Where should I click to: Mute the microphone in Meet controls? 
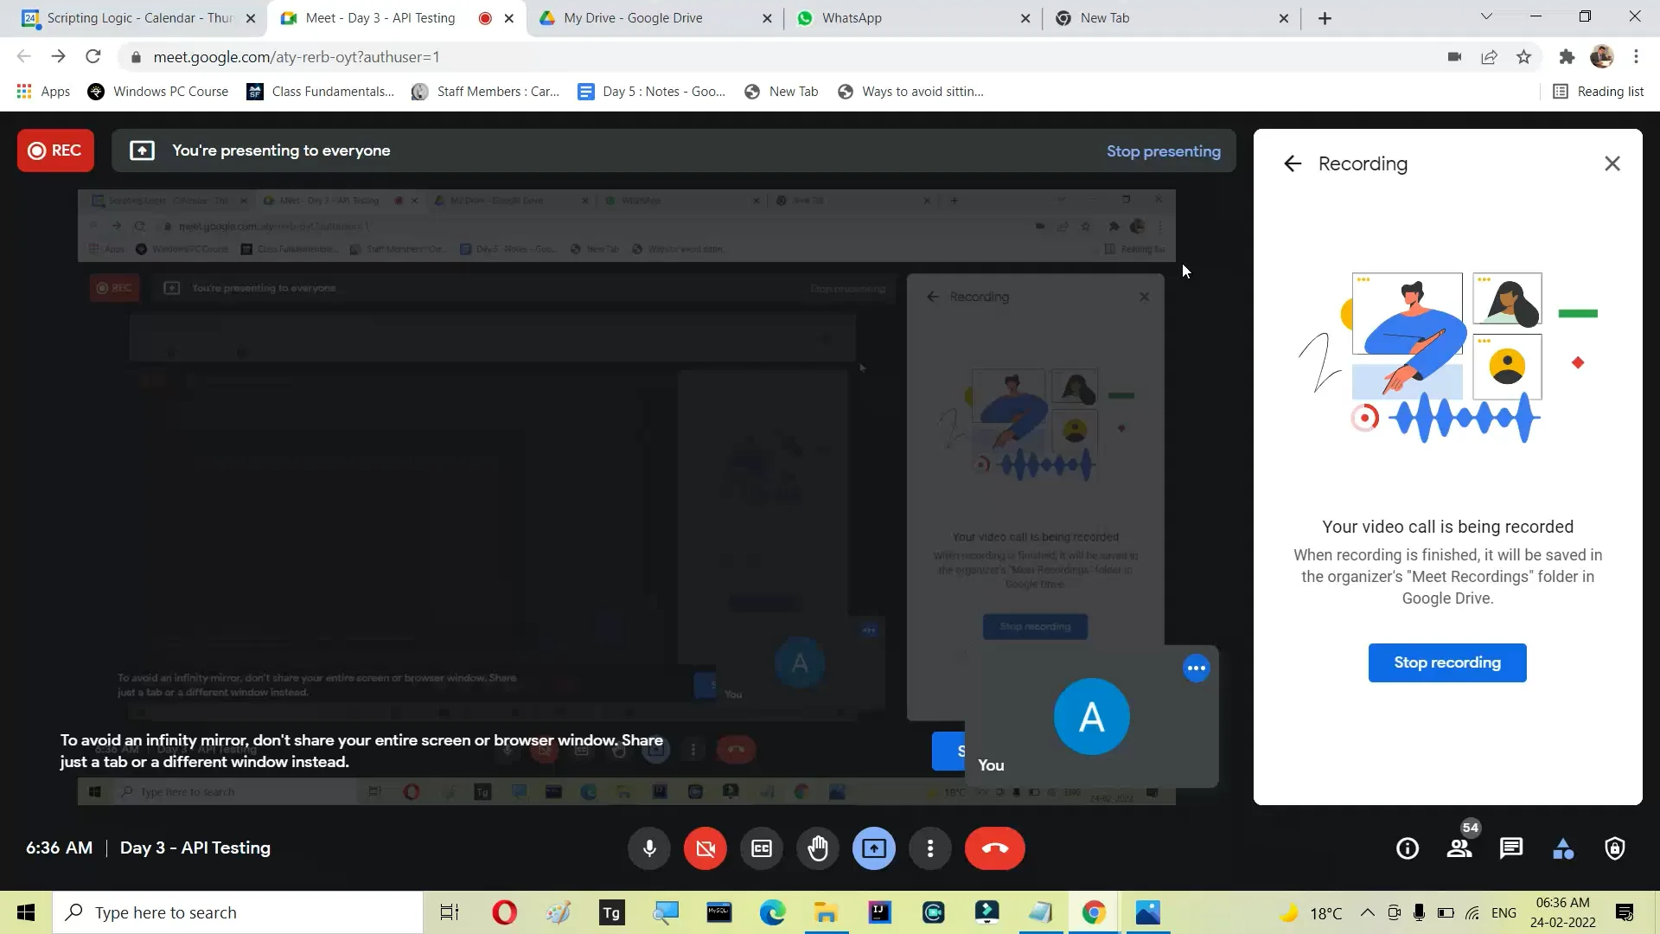[649, 848]
